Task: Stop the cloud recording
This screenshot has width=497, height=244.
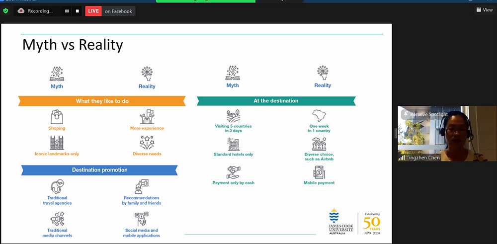Action: pos(78,11)
